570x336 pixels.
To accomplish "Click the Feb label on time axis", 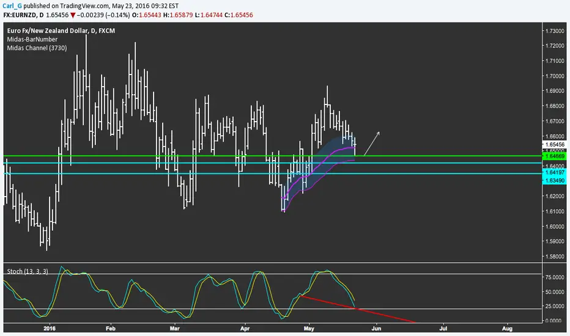I will point(111,329).
